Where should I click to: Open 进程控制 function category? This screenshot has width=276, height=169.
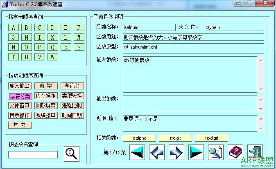[x=72, y=105]
